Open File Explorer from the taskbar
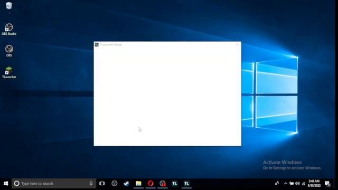 coord(138,184)
